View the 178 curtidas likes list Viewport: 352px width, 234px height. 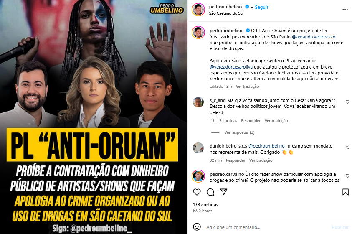pyautogui.click(x=205, y=205)
